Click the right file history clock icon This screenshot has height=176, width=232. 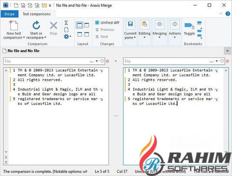tap(222, 61)
